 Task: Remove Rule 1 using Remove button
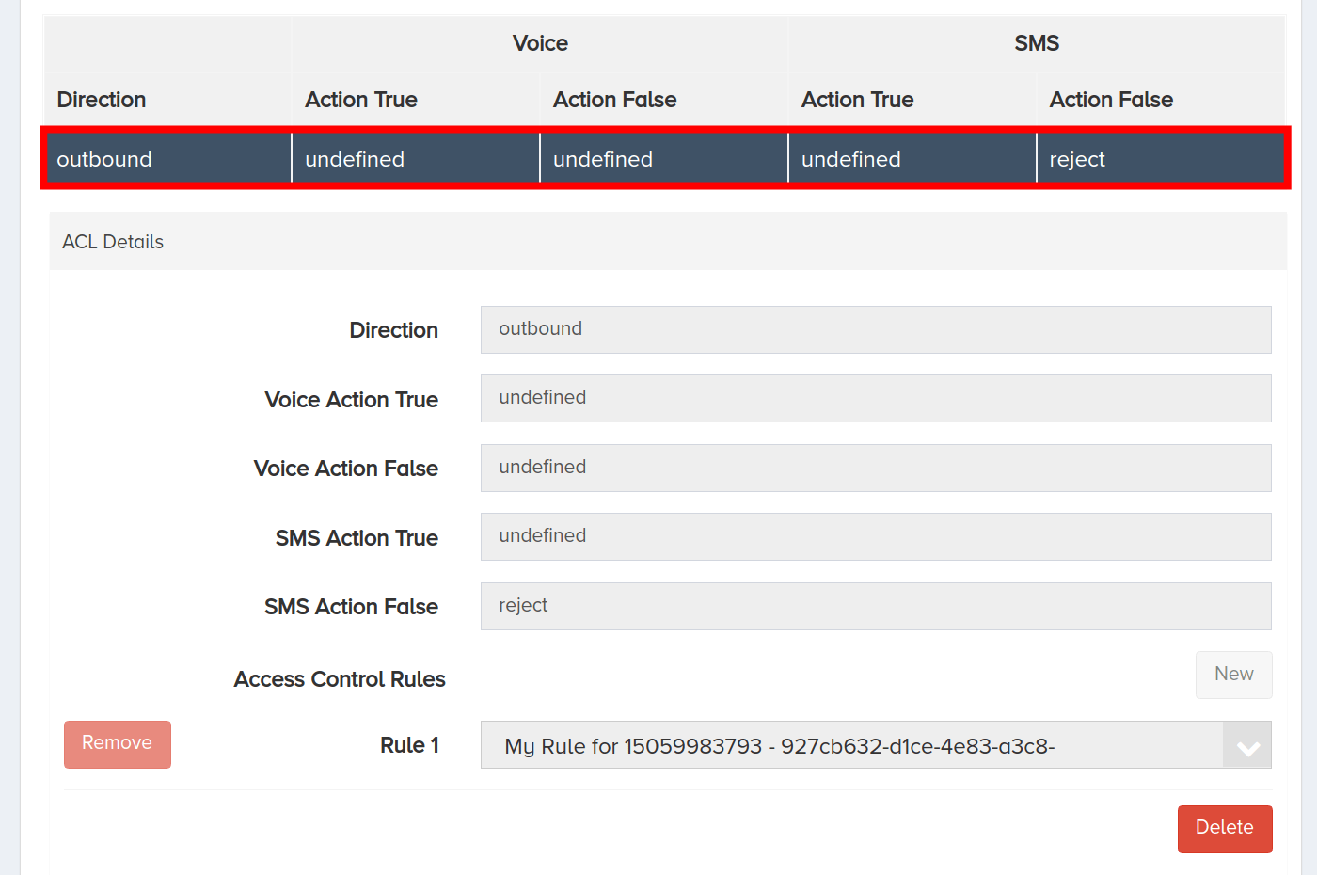click(118, 744)
